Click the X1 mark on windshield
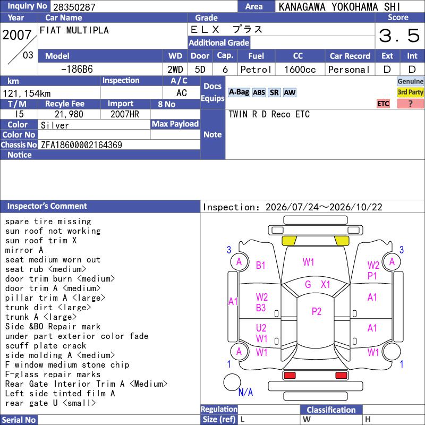The width and height of the screenshot is (425, 425). [x=325, y=284]
